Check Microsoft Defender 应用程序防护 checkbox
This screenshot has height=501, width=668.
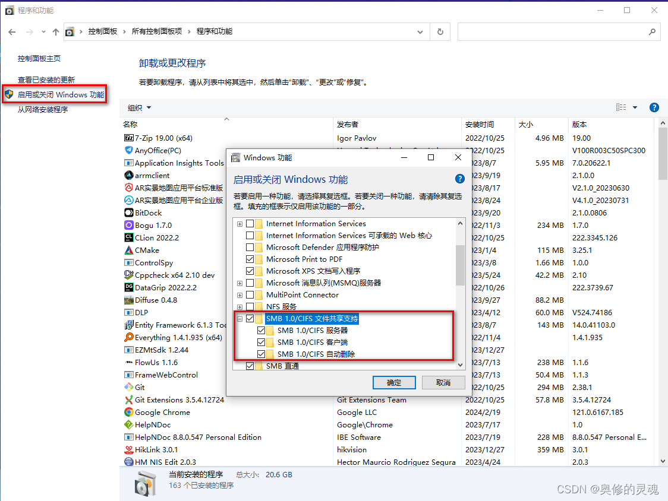click(250, 248)
